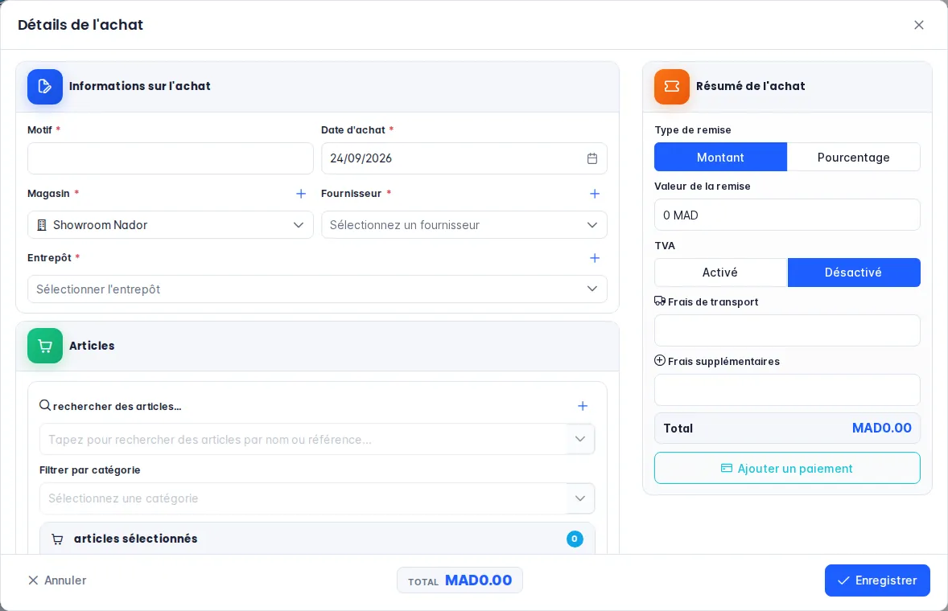
Task: Click the Filtrer par catégorie label
Action: coord(90,470)
